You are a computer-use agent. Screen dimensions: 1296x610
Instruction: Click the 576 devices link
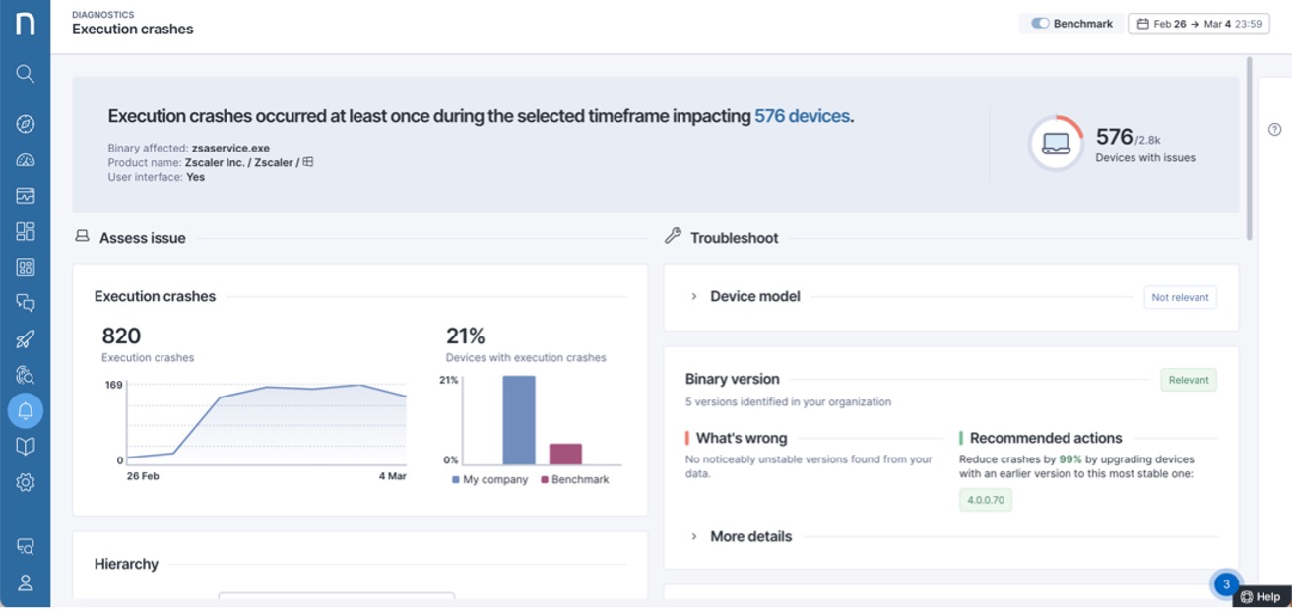point(802,116)
